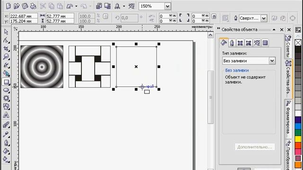
Task: Select the Interactive Fill tool
Action: (6, 160)
